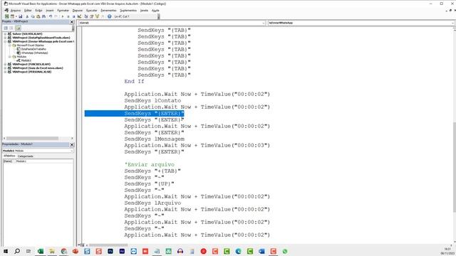Viewport: 456px width, 256px height.
Task: Close the Project - VBAProject panel
Action: [72, 22]
